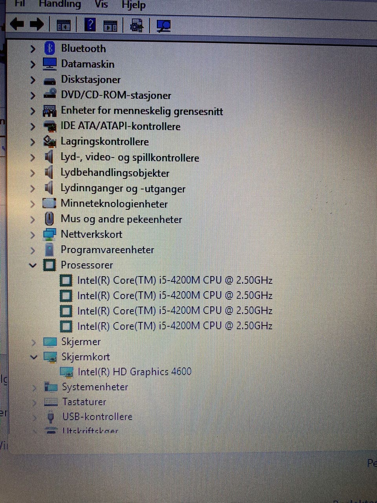The width and height of the screenshot is (377, 503).
Task: Select the last Intel Core i5-4200M processor entry
Action: (x=175, y=326)
